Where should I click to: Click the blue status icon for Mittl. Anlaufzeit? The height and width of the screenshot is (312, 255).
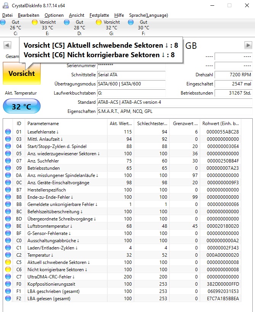pos(8,139)
